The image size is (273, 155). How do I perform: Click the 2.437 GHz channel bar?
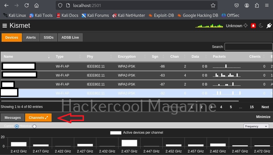(x=129, y=143)
